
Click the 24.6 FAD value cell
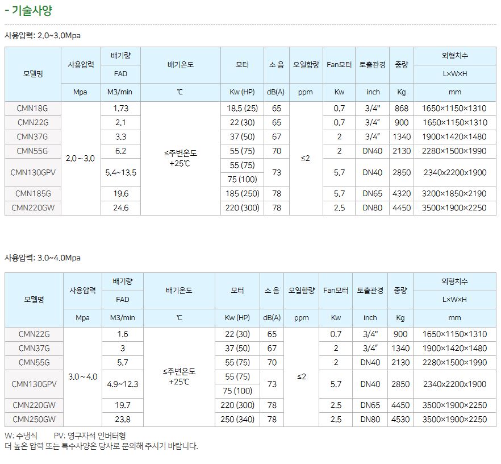pyautogui.click(x=120, y=208)
